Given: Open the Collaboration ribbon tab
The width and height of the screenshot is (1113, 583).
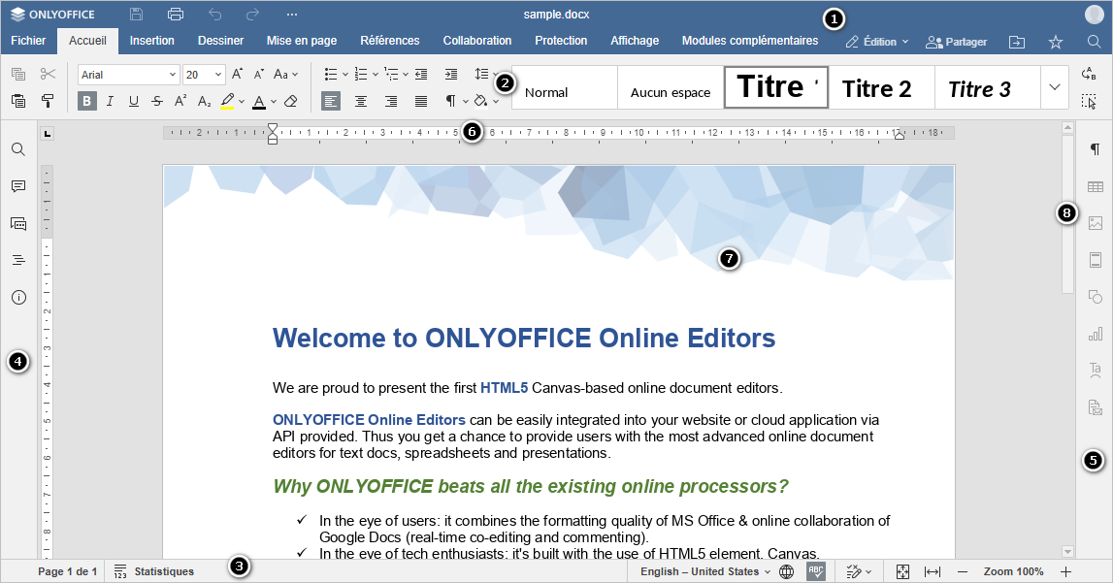Looking at the screenshot, I should pyautogui.click(x=476, y=41).
